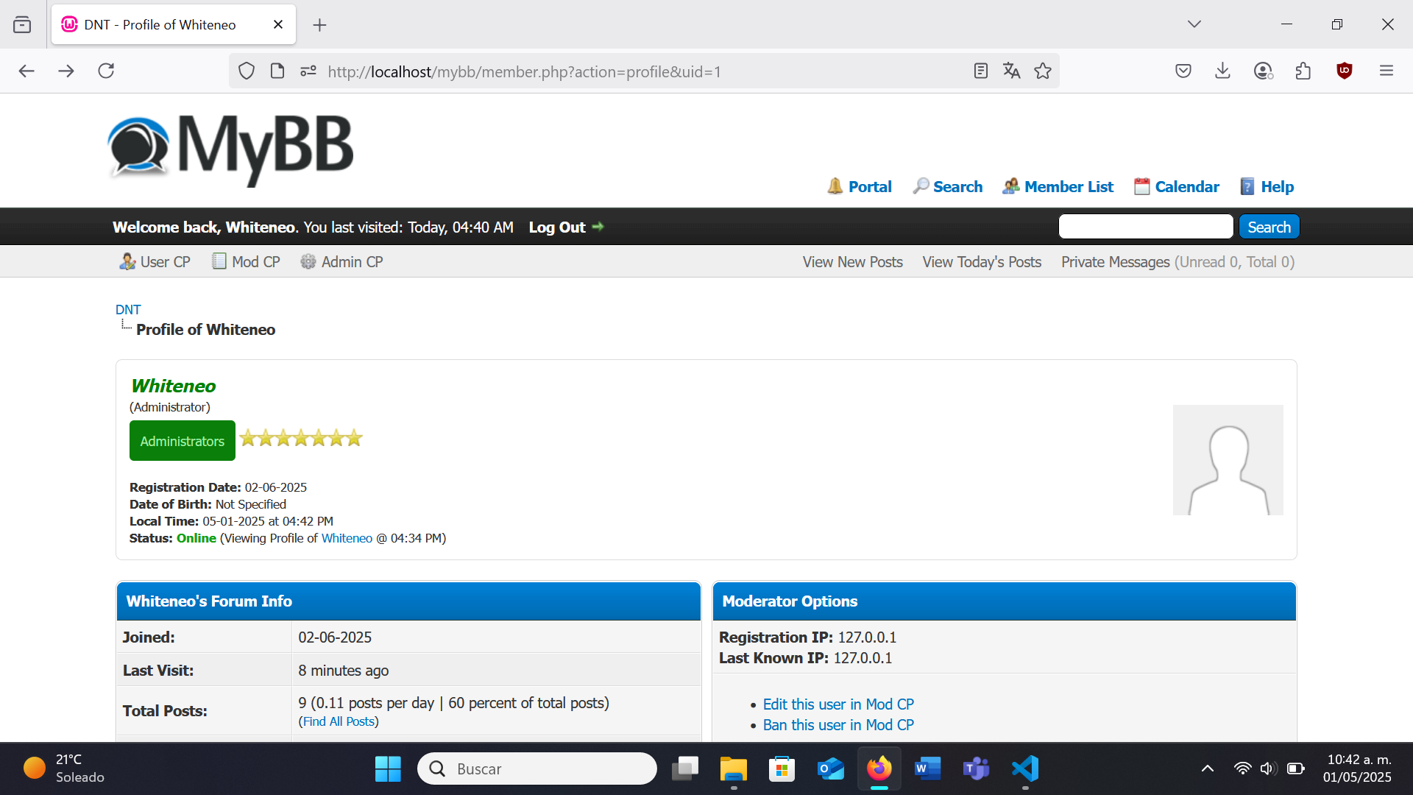Open the Firefox hamburger application menu
The image size is (1413, 795).
[x=1387, y=71]
